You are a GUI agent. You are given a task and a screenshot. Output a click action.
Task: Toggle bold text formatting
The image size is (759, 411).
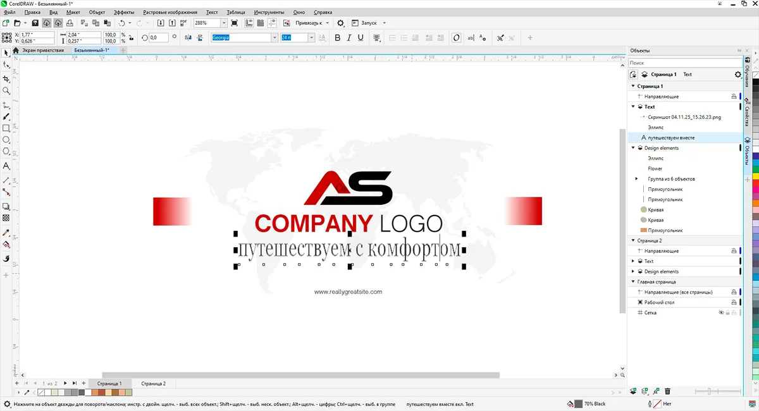point(337,38)
